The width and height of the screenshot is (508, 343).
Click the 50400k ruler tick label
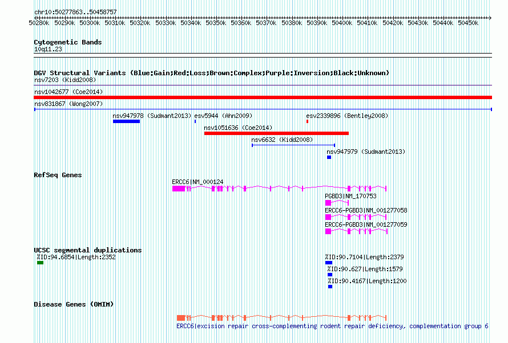coord(342,23)
